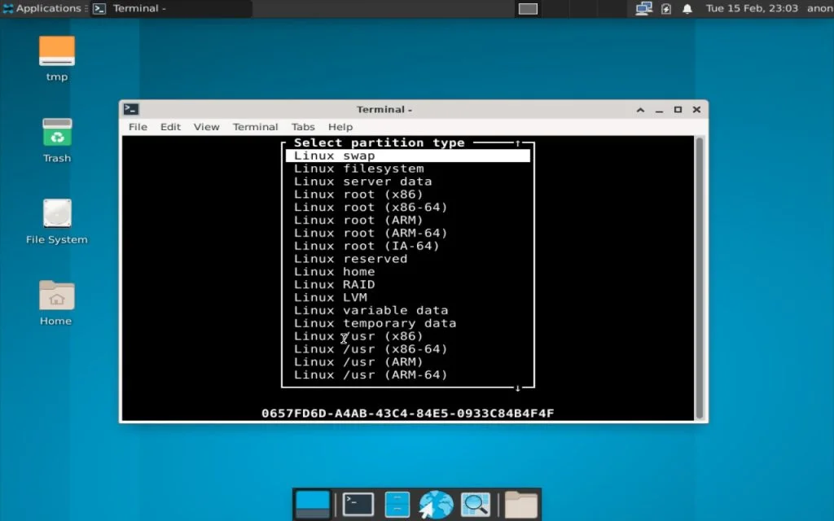The image size is (834, 521).
Task: Click the down scroll arrow of the partition list
Action: pyautogui.click(x=517, y=387)
